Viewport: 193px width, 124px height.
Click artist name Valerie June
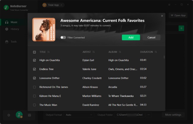(89, 69)
